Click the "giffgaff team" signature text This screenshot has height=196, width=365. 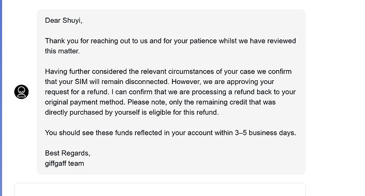(x=65, y=163)
